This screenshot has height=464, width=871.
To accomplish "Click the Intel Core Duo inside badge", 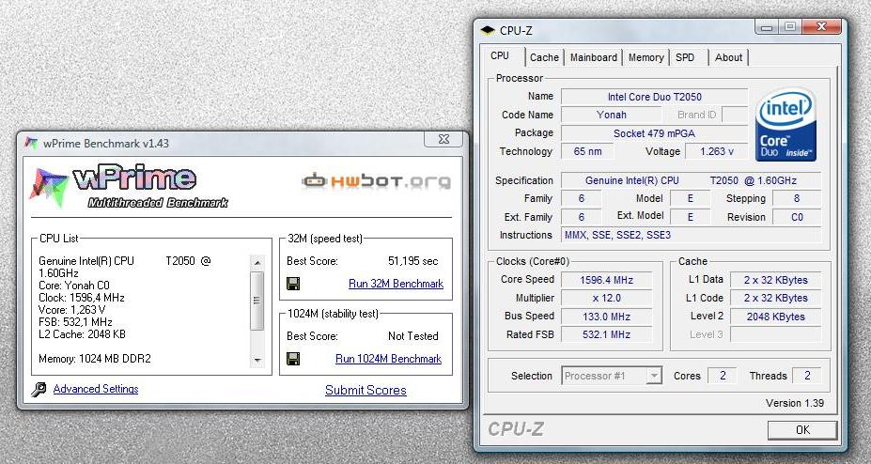I will (785, 126).
